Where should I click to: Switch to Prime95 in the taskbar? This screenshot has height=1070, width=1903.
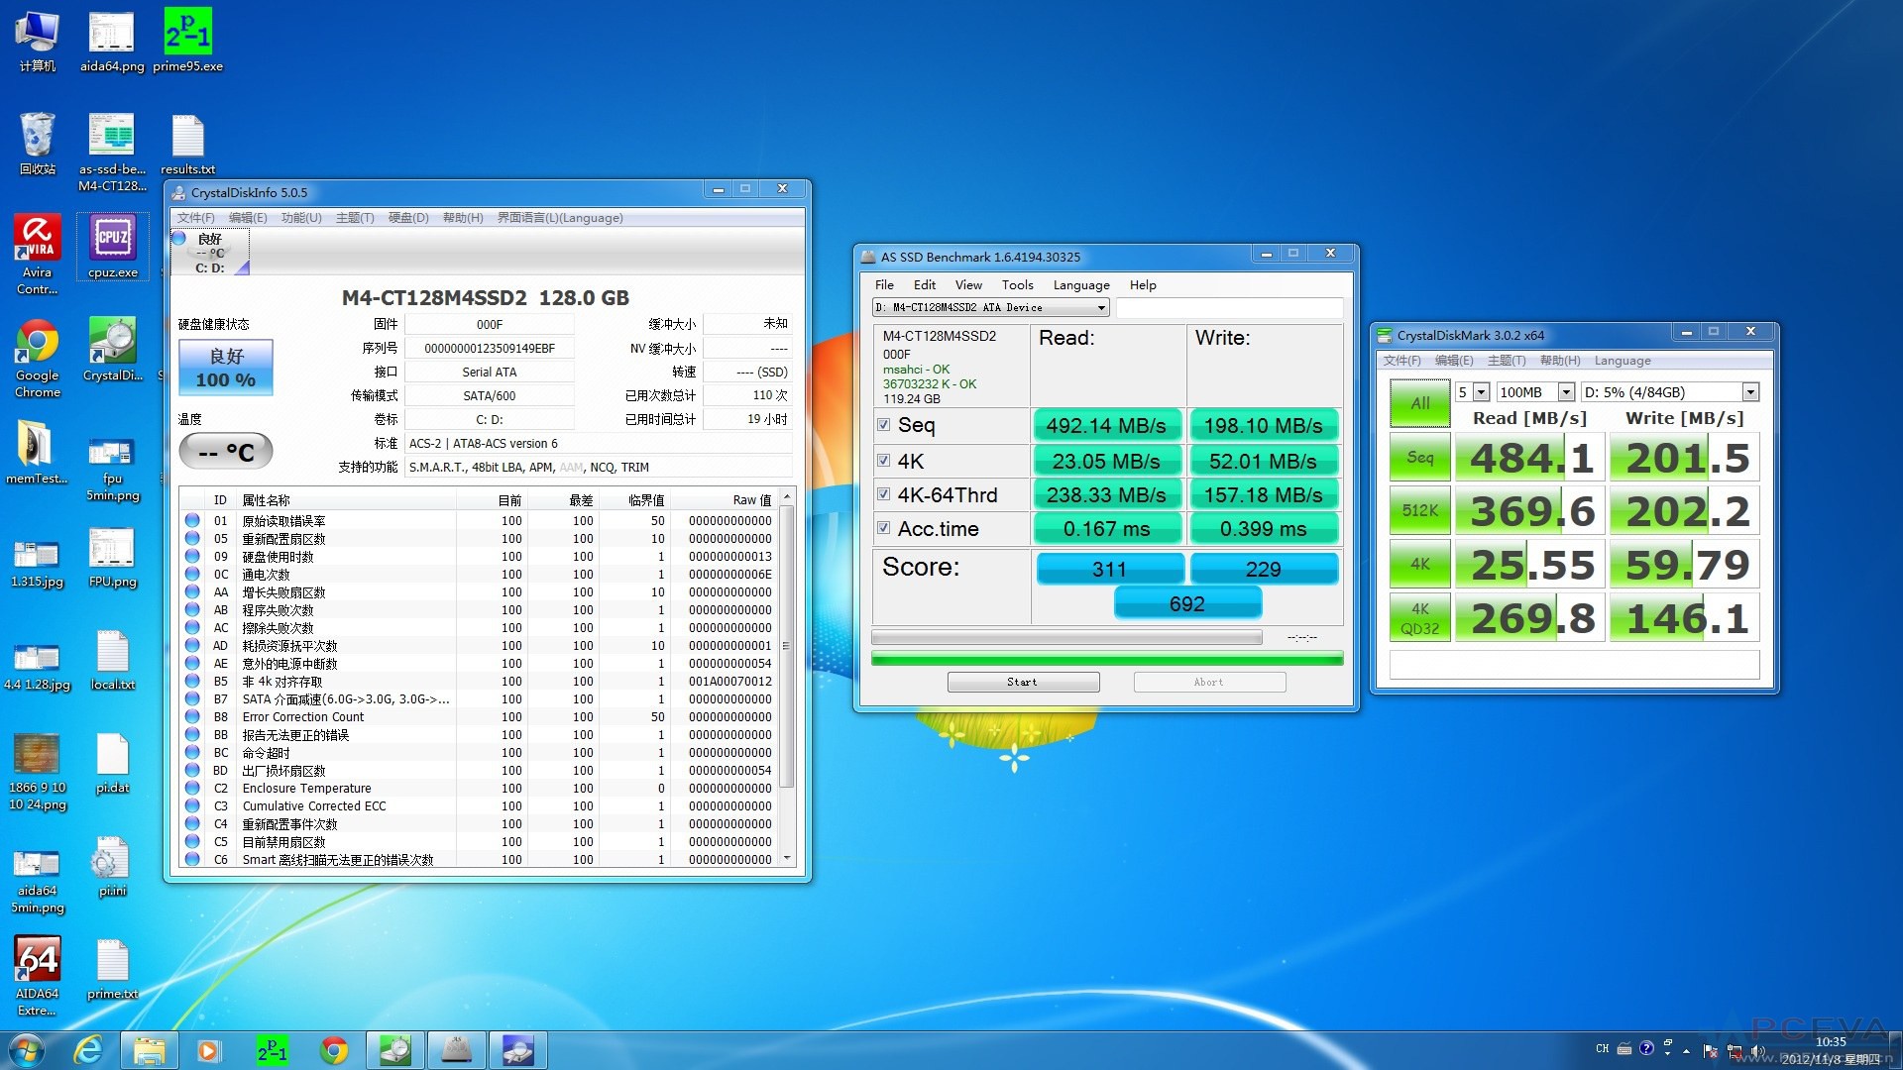click(272, 1050)
